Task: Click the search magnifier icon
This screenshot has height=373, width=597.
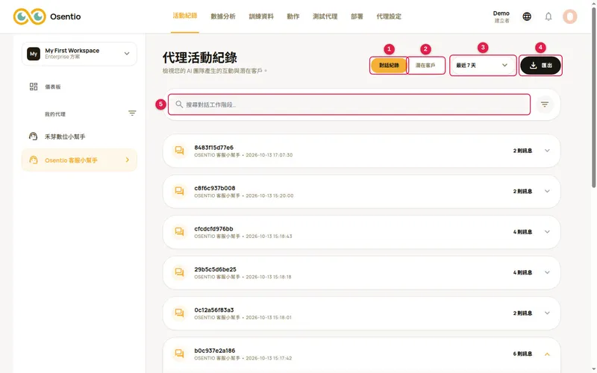Action: (179, 104)
